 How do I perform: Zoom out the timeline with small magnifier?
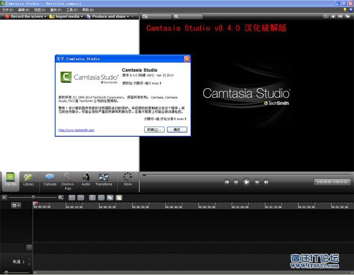click(4, 198)
